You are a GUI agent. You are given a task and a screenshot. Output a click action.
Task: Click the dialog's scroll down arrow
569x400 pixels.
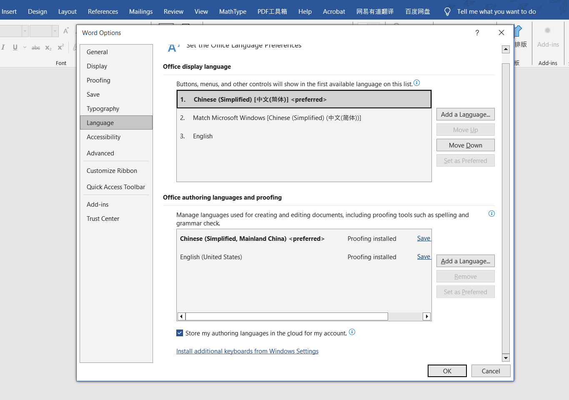pyautogui.click(x=506, y=358)
